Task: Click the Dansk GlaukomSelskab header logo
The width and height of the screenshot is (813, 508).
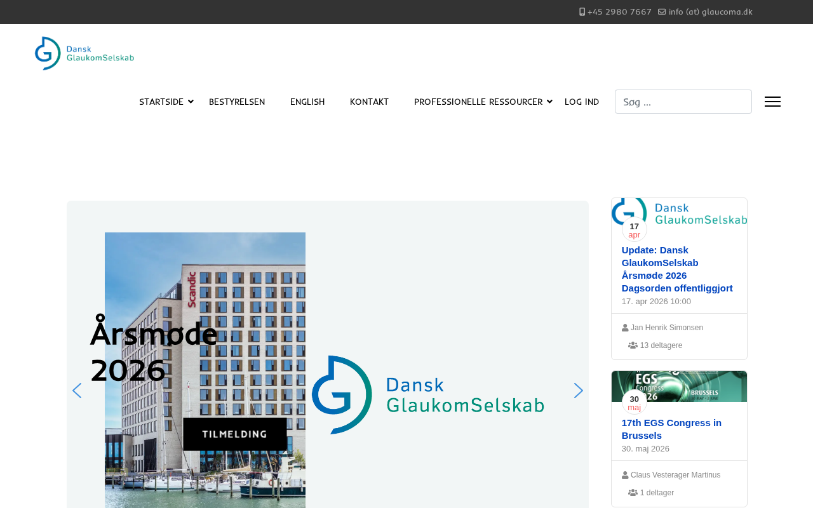Action: tap(84, 53)
